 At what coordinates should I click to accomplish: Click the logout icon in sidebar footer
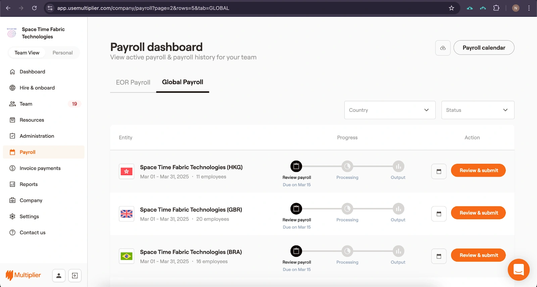[x=75, y=276]
